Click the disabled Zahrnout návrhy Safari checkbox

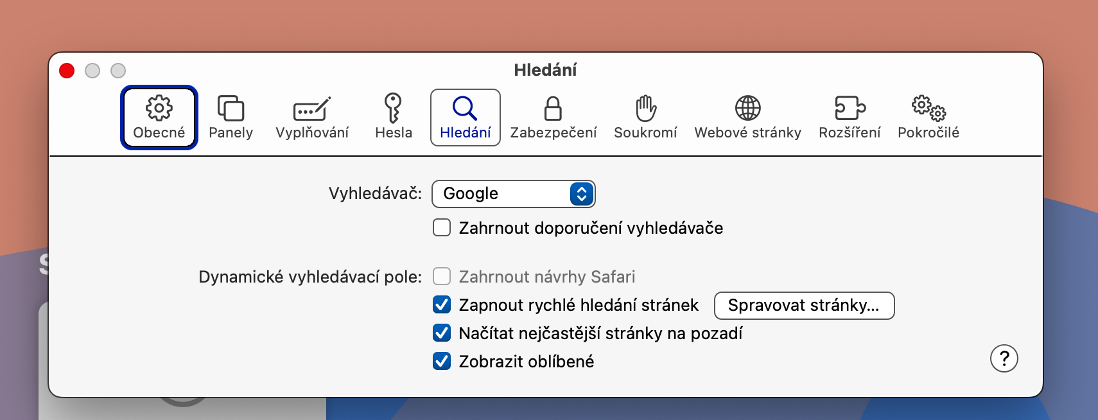click(442, 277)
